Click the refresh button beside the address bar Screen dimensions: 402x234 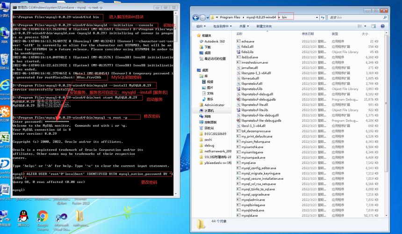(323, 17)
